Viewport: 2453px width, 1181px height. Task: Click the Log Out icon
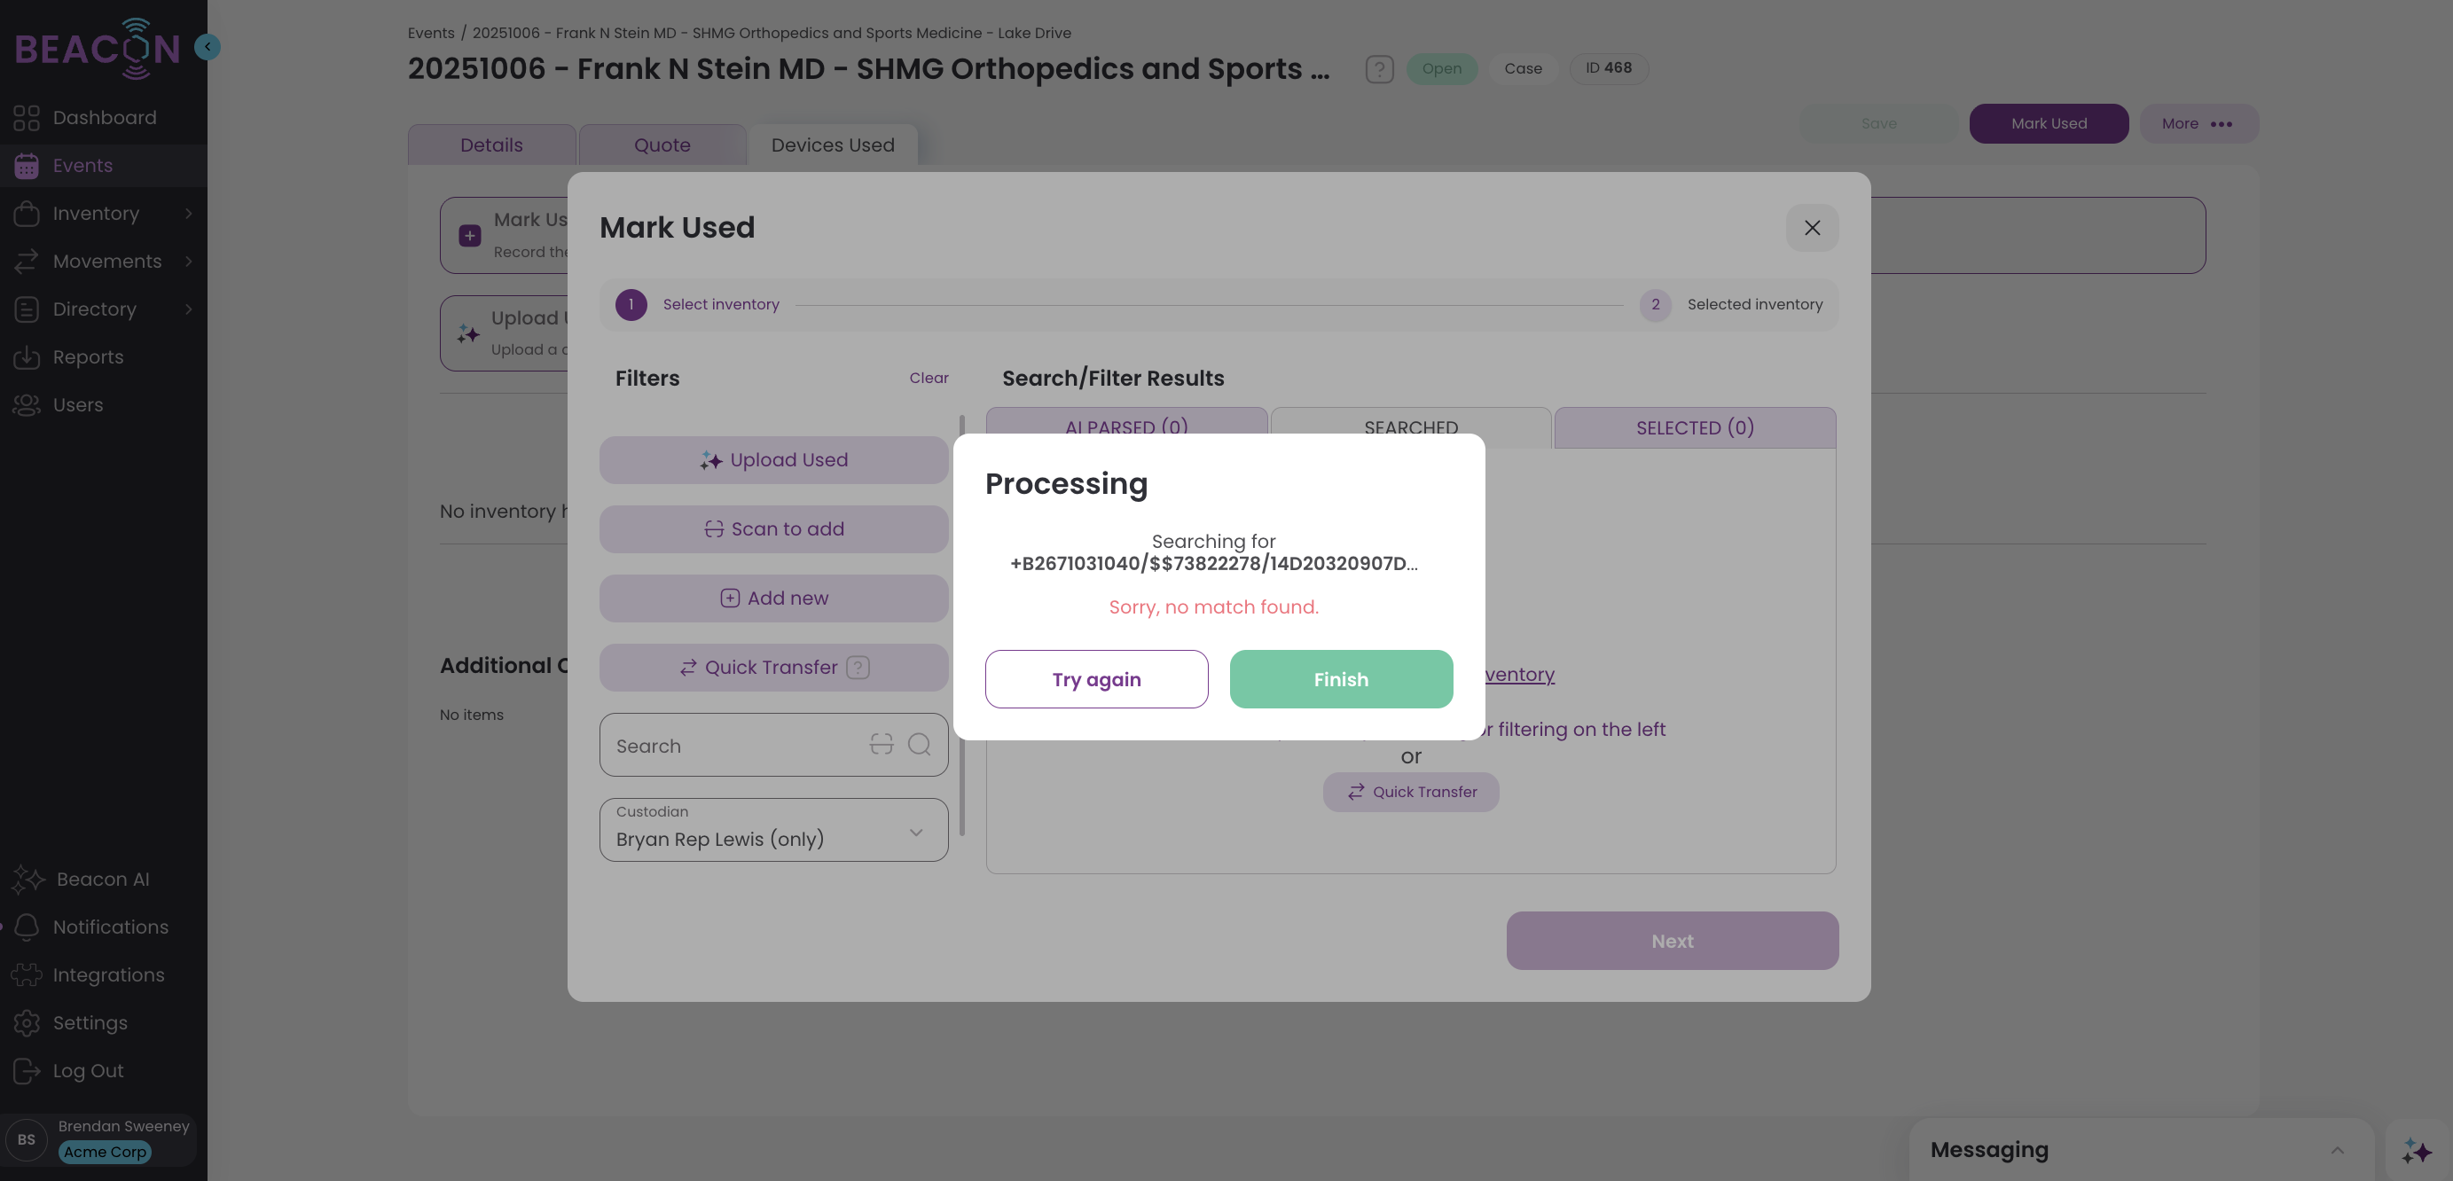point(26,1070)
